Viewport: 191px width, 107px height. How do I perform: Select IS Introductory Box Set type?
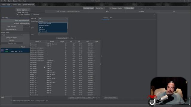click(x=53, y=23)
